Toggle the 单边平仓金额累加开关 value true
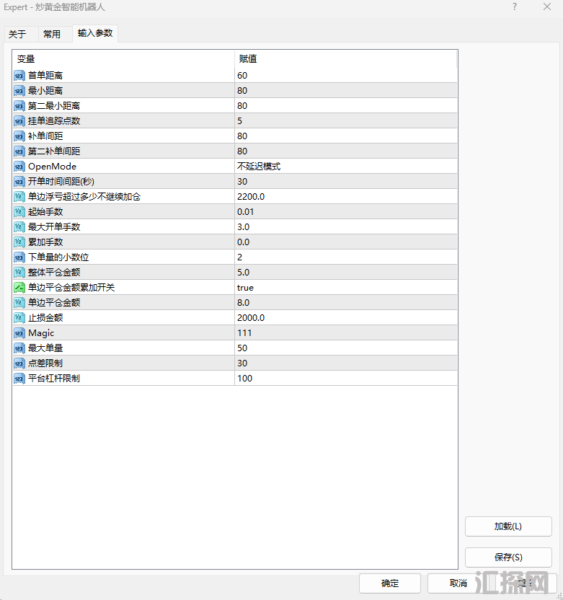Viewport: 563px width, 600px height. pyautogui.click(x=346, y=287)
